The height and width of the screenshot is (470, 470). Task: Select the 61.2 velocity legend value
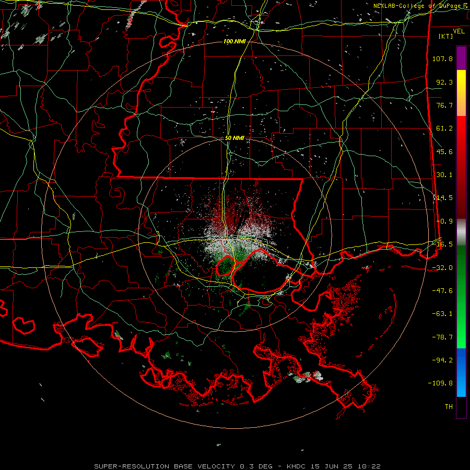[444, 128]
